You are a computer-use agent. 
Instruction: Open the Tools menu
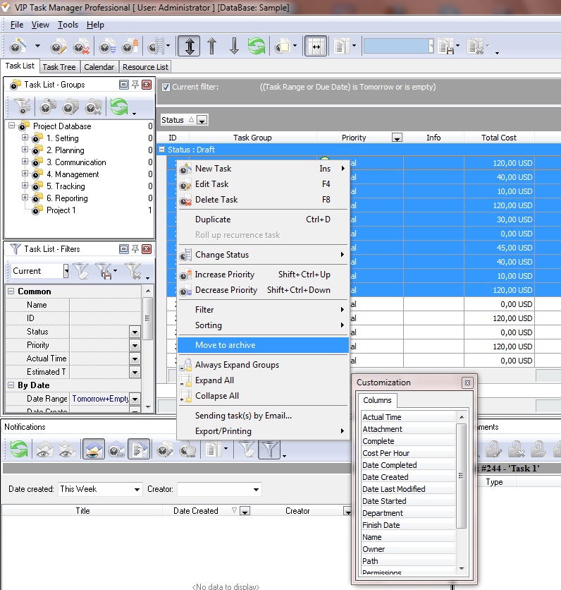pyautogui.click(x=68, y=25)
